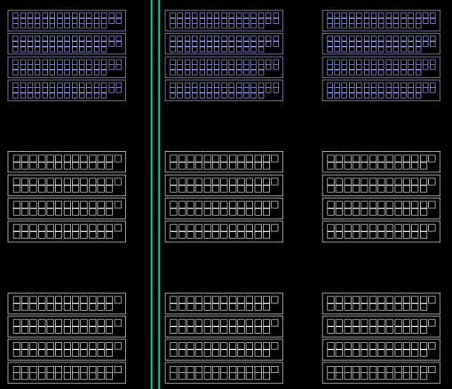The width and height of the screenshot is (452, 389).
Task: Select the fourth purple block in the right column
Action: pos(381,91)
